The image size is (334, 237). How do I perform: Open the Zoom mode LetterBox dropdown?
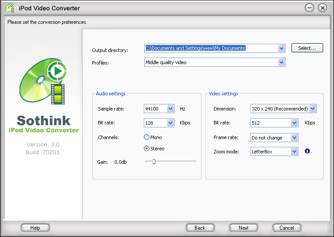pyautogui.click(x=274, y=152)
